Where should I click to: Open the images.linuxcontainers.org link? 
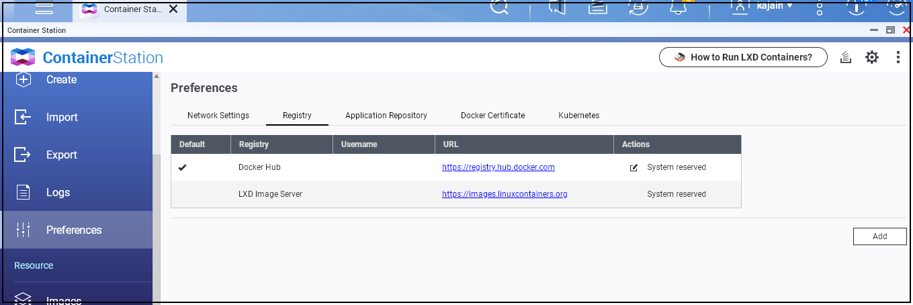click(505, 194)
